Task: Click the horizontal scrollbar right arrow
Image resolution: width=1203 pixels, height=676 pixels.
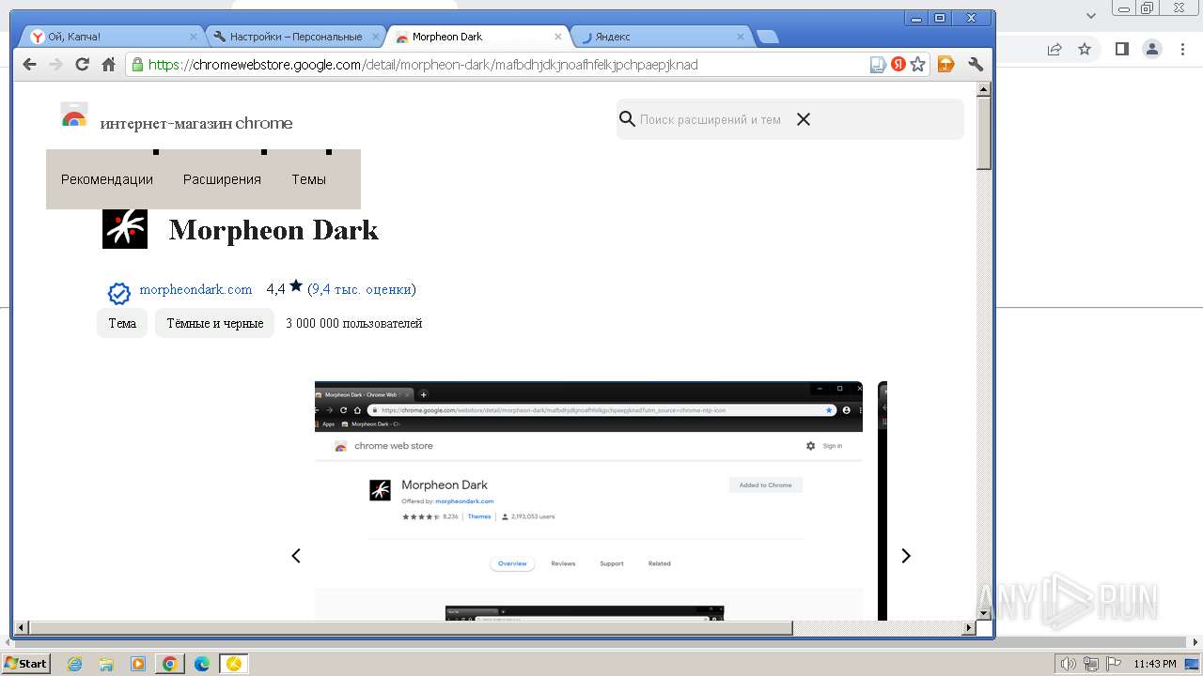Action: tap(969, 627)
